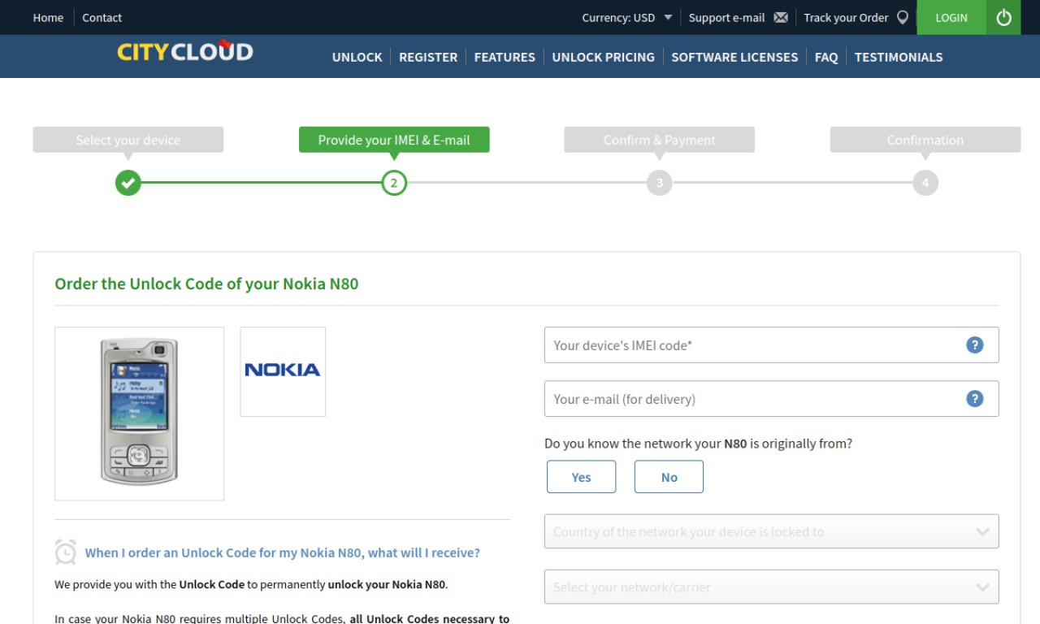This screenshot has height=624, width=1040.
Task: Click the CityCloud logo
Action: (185, 52)
